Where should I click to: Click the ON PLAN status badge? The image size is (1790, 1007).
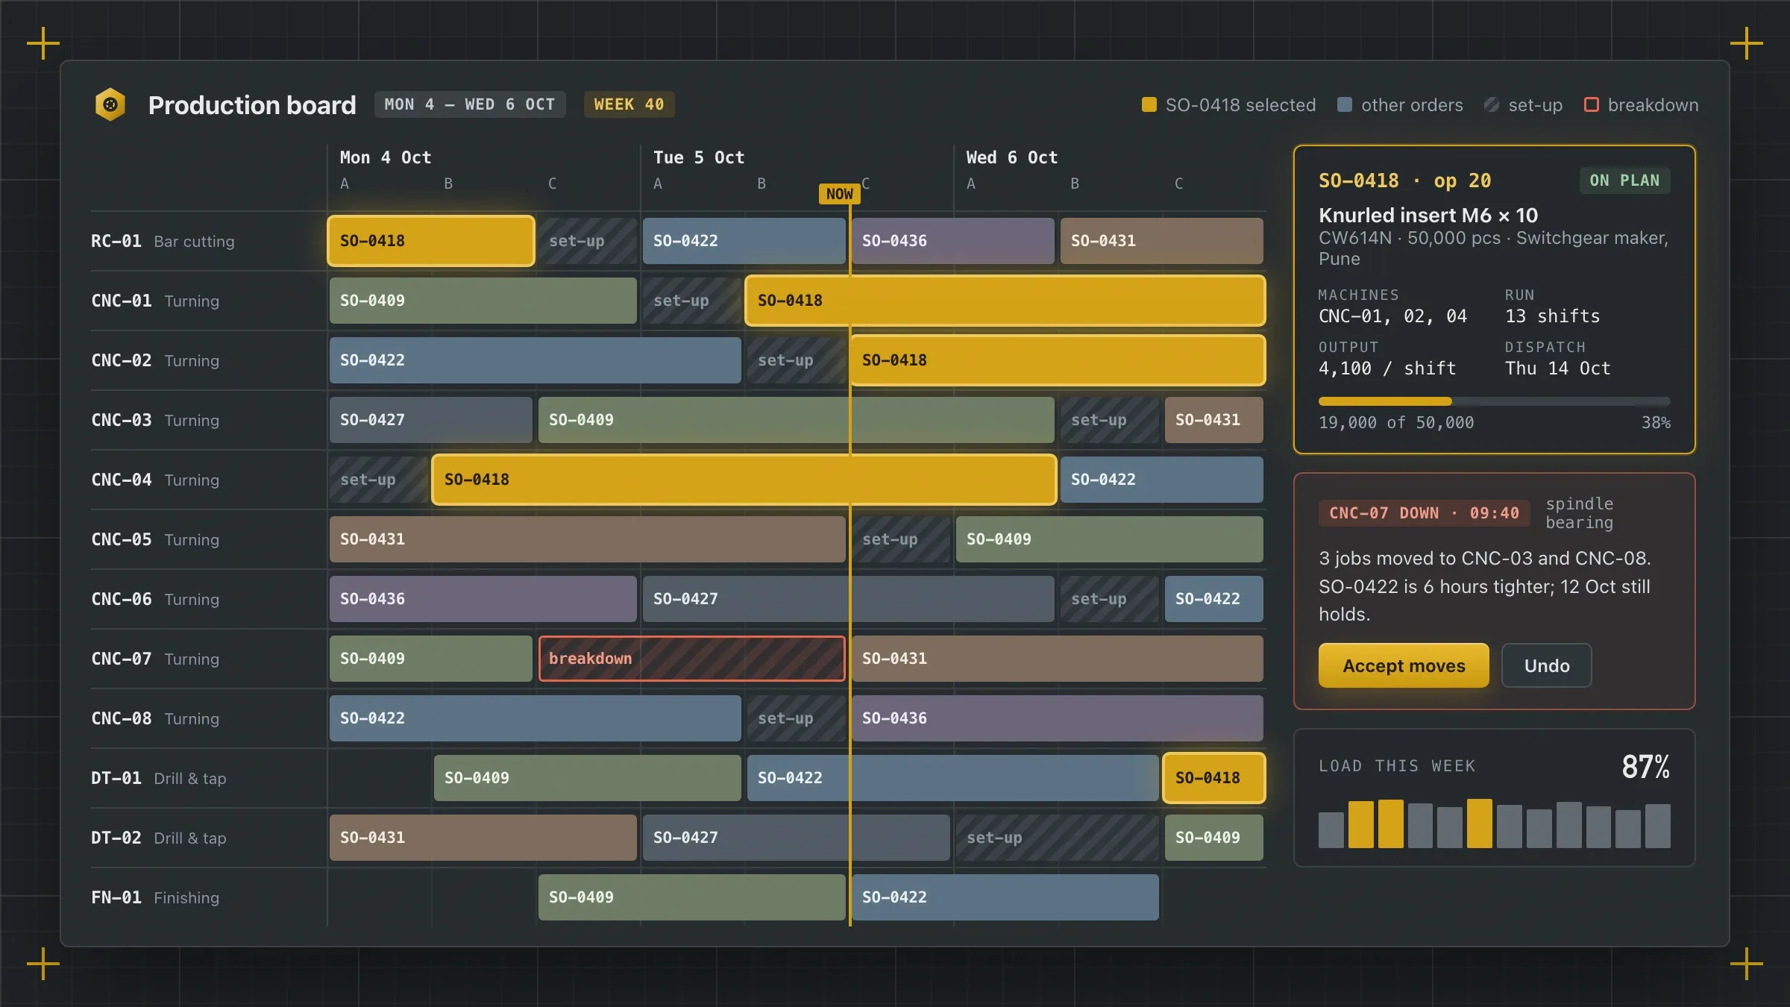[x=1624, y=181]
